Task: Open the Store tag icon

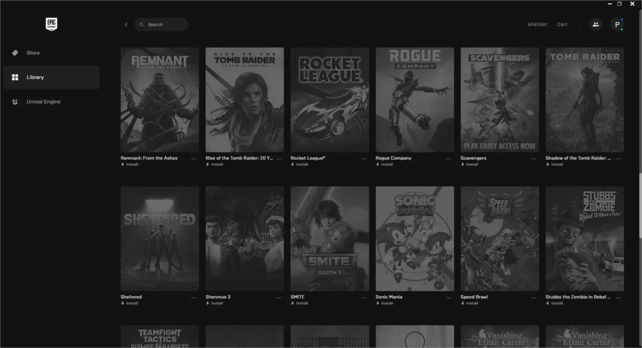Action: (x=15, y=53)
